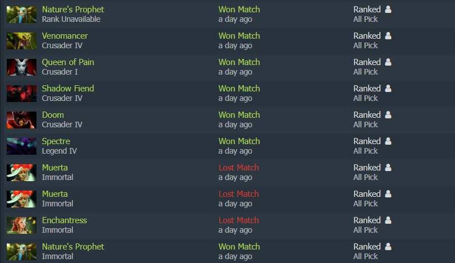The image size is (455, 263).
Task: Click the Venomancer hero portrait
Action: coord(21,41)
